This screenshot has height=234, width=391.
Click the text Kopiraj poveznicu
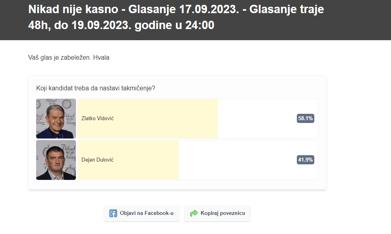coord(223,213)
